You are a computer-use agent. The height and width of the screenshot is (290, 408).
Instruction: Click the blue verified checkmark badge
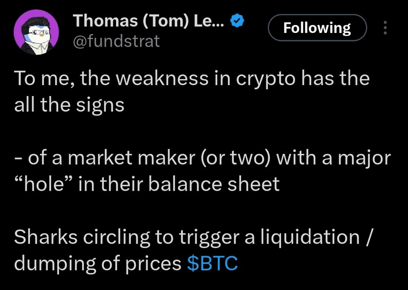tap(237, 21)
